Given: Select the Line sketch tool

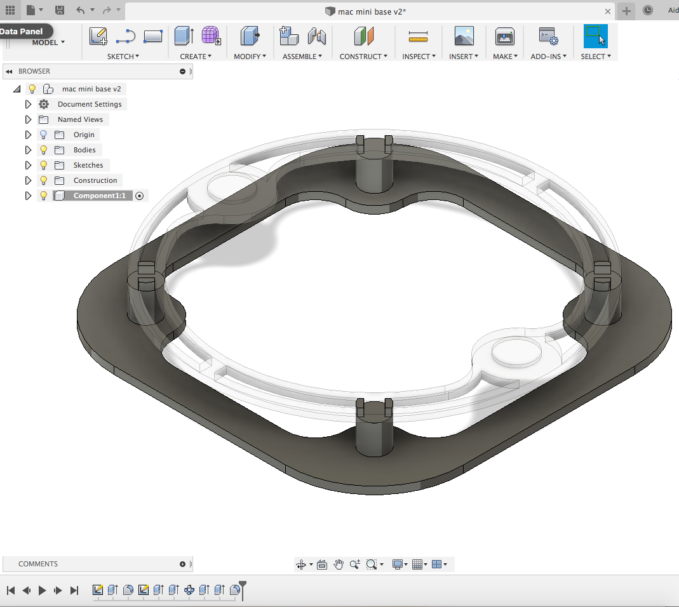Looking at the screenshot, I should 126,36.
